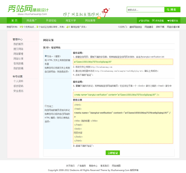
Task: Click the red flower banner graphic
Action: coord(106,11)
